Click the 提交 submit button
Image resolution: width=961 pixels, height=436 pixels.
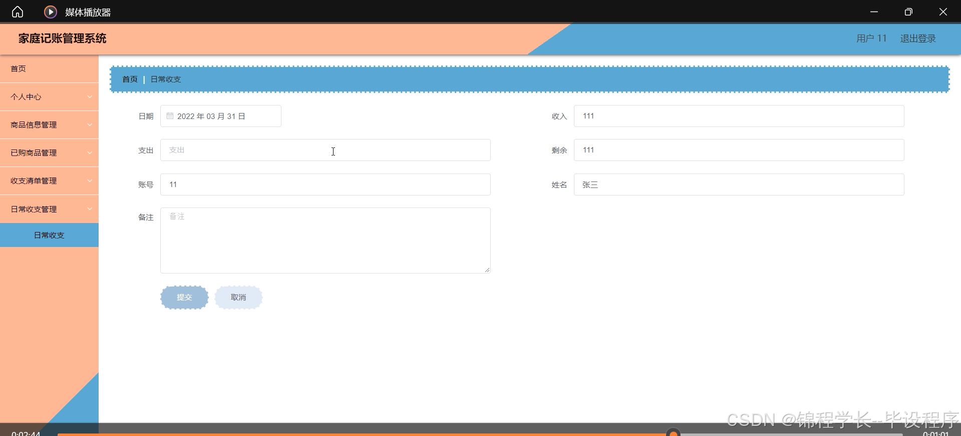click(184, 297)
